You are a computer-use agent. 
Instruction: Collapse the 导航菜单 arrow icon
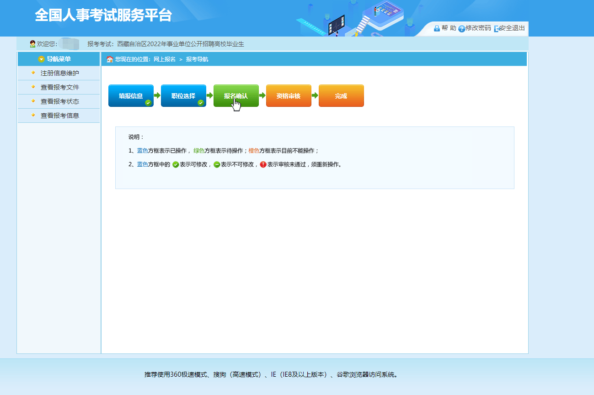click(x=41, y=59)
